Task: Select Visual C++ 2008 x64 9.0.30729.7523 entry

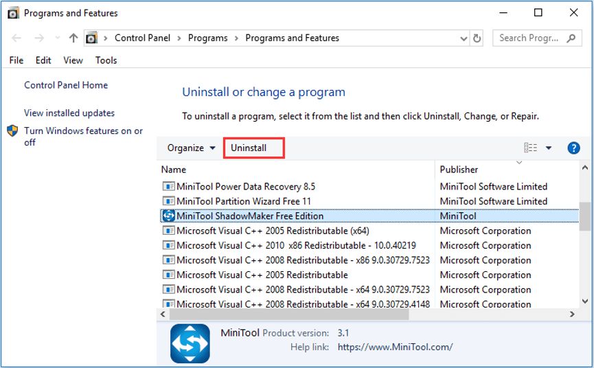Action: pyautogui.click(x=303, y=290)
